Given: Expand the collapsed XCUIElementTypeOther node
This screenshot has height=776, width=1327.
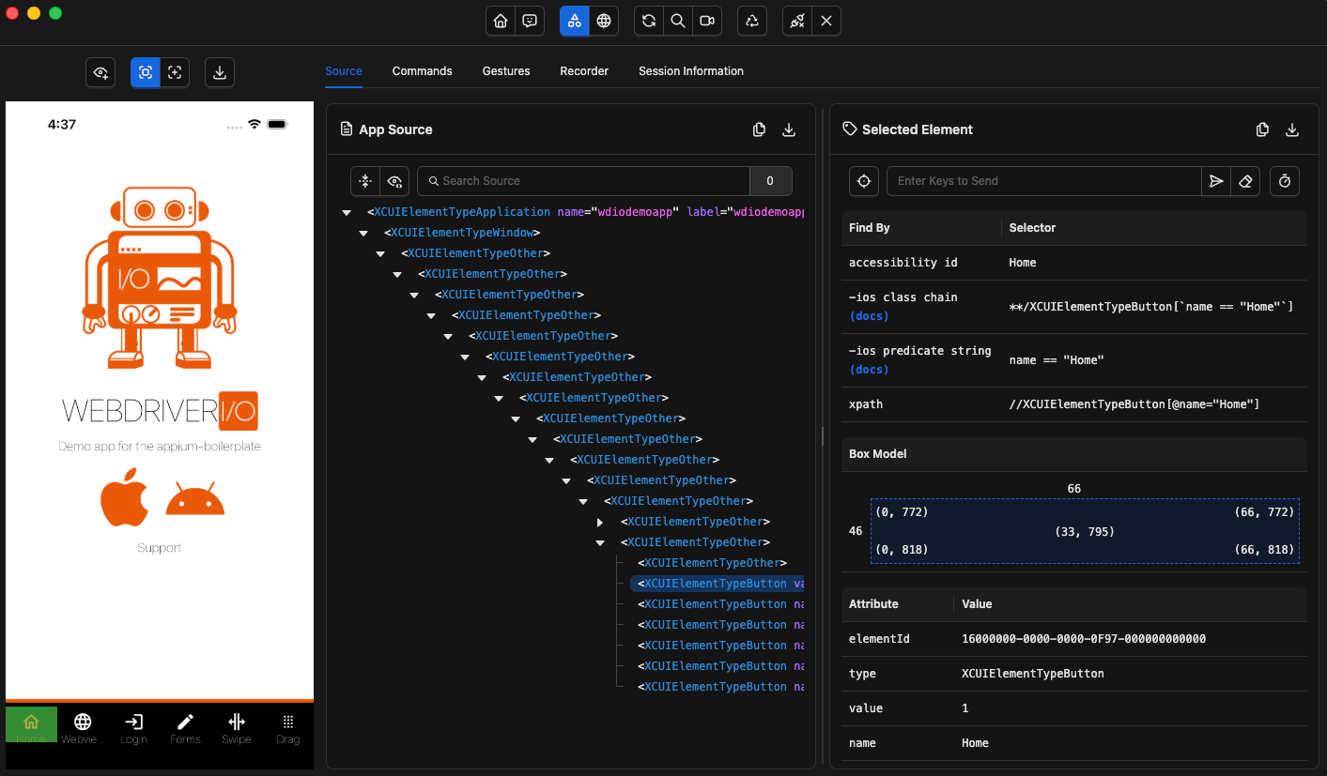Looking at the screenshot, I should coord(600,522).
